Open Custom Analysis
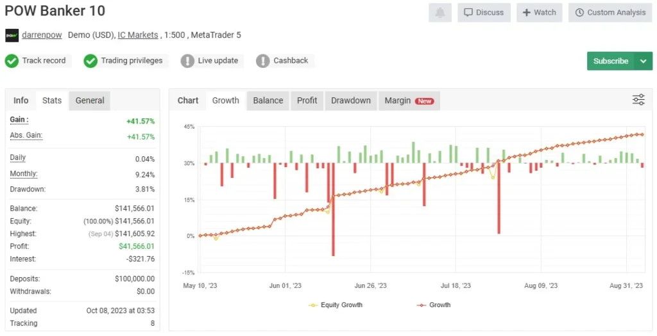The image size is (657, 336). click(611, 13)
